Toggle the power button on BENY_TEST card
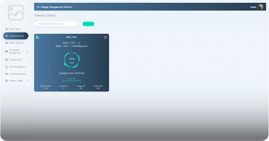The width and height of the screenshot is (269, 141). (x=105, y=37)
